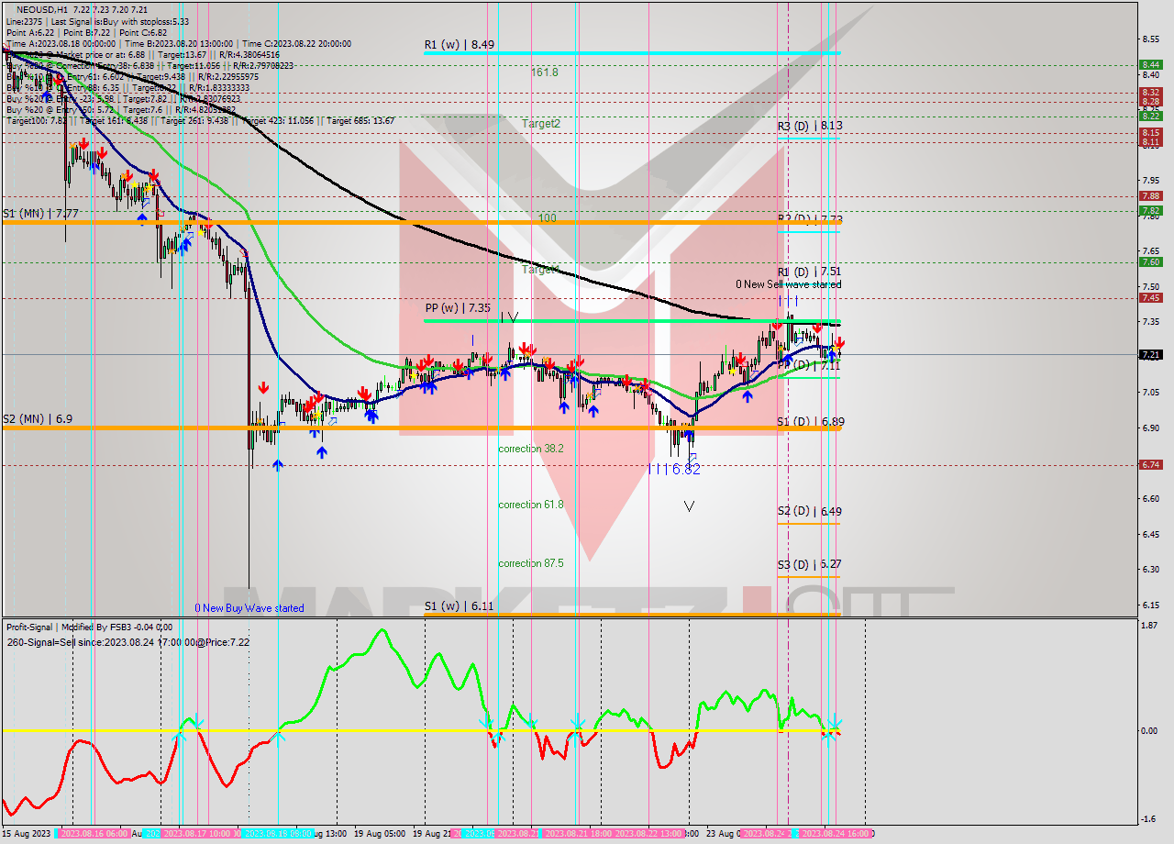Screen dimensions: 1174x844
Task: Click the '19 Aug 05:00' date label
Action: 378,834
